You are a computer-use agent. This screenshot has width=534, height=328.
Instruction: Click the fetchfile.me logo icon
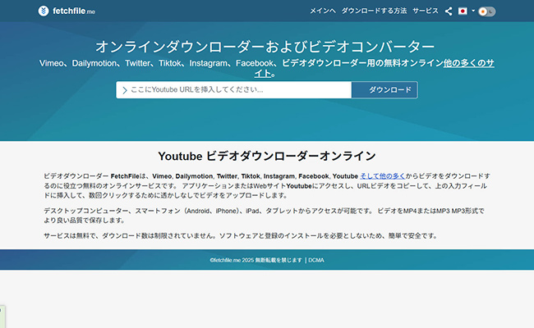coord(44,11)
